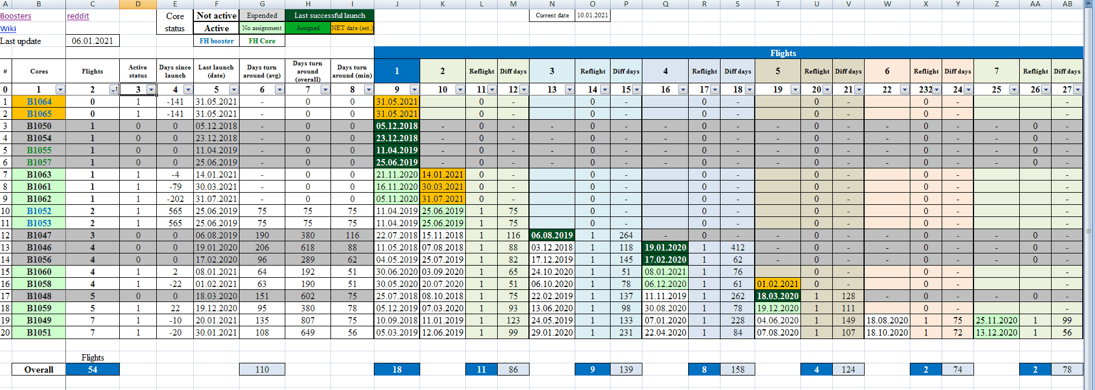Follow the reddit link
1095x390 pixels.
[78, 16]
